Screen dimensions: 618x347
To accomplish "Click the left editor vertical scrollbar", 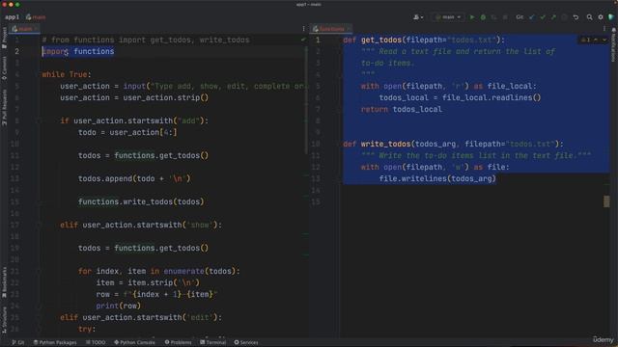I will pos(306,100).
